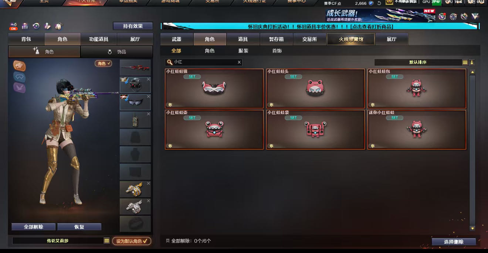Screen dimensions: 488x253
Task: Reverse sort order with down arrow button
Action: click(472, 62)
